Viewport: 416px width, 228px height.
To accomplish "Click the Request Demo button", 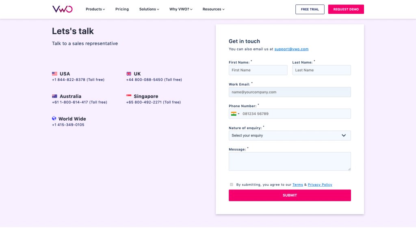I will [346, 9].
